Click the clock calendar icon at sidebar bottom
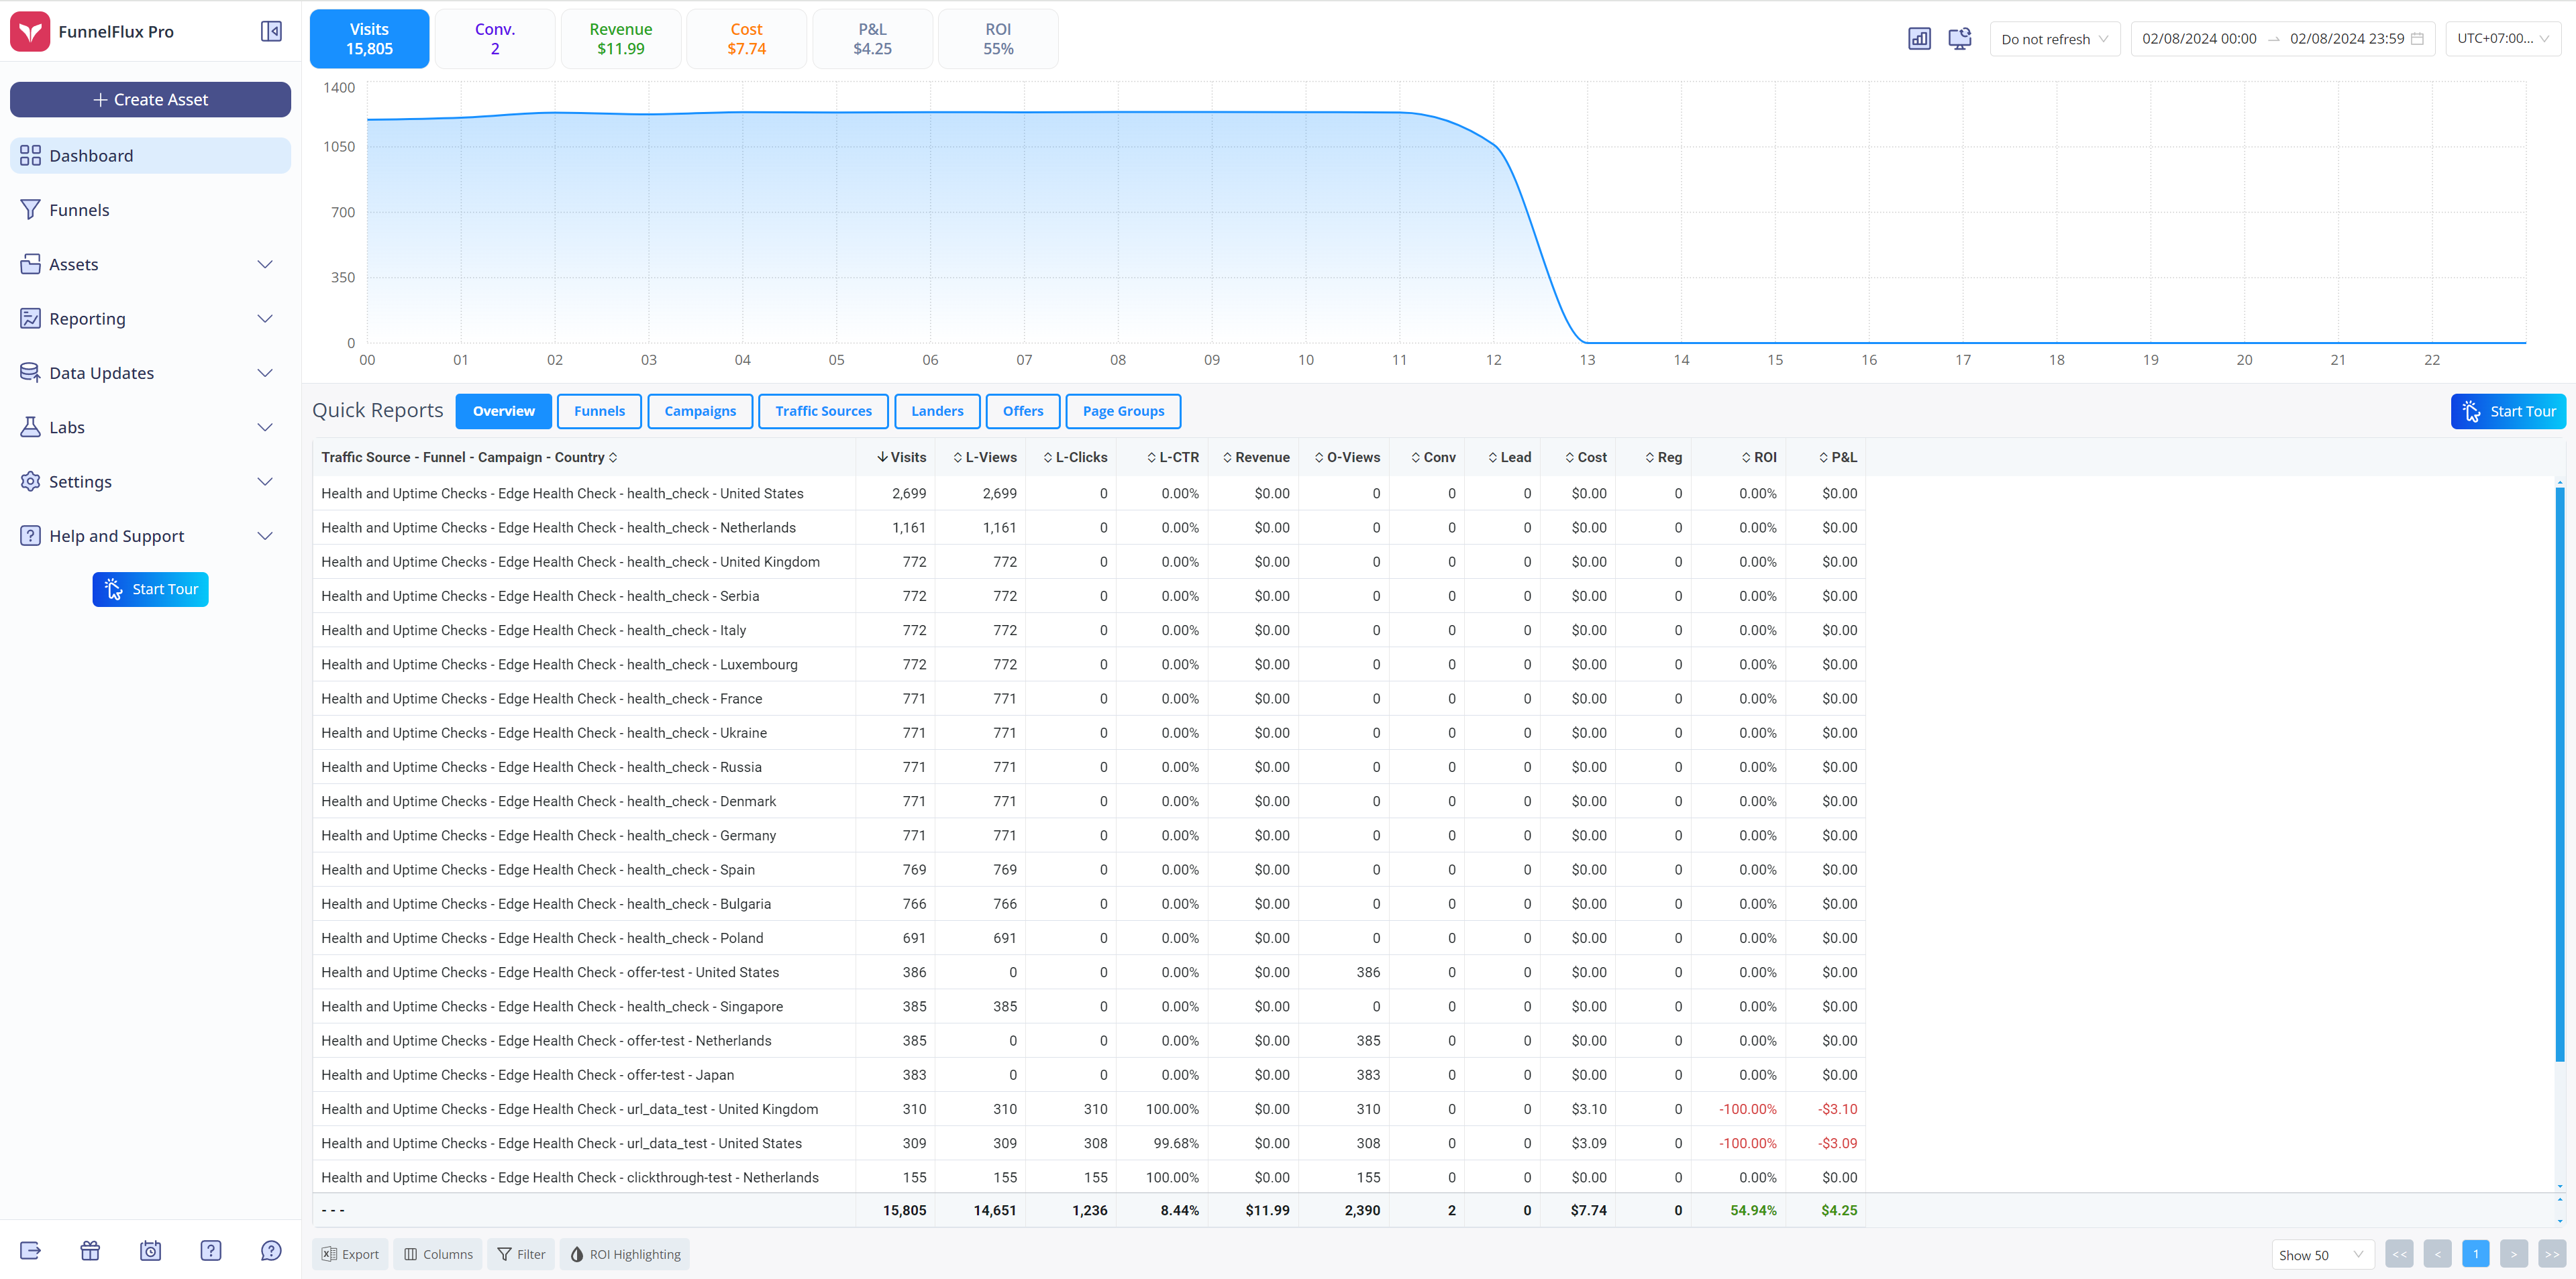The height and width of the screenshot is (1279, 2576). click(150, 1250)
